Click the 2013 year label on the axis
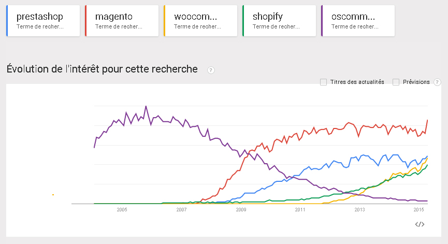 click(359, 210)
